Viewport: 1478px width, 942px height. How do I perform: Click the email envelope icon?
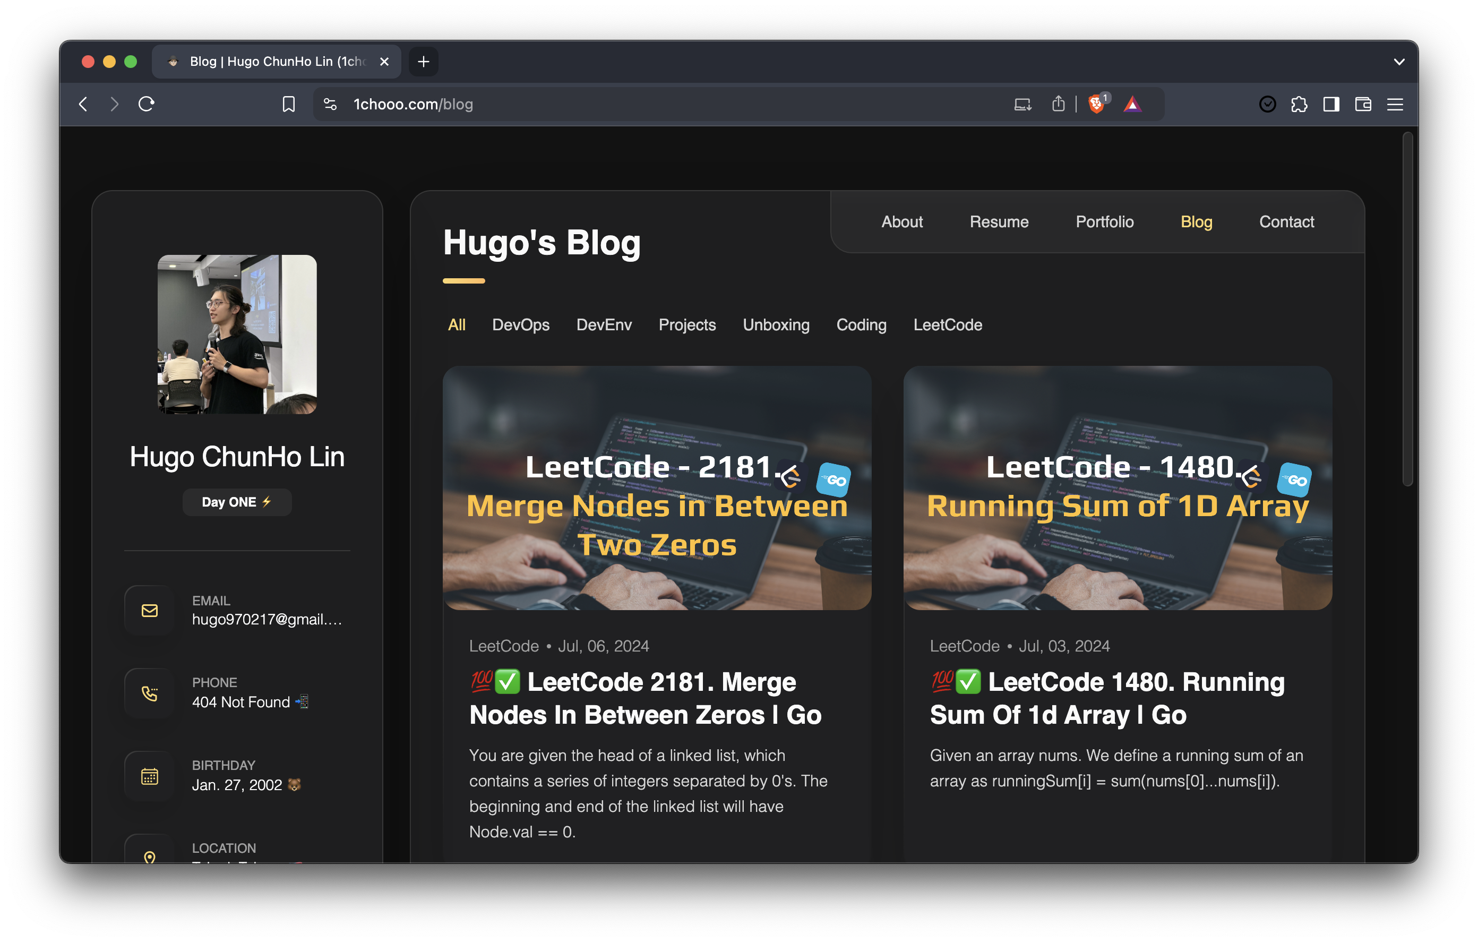150,611
